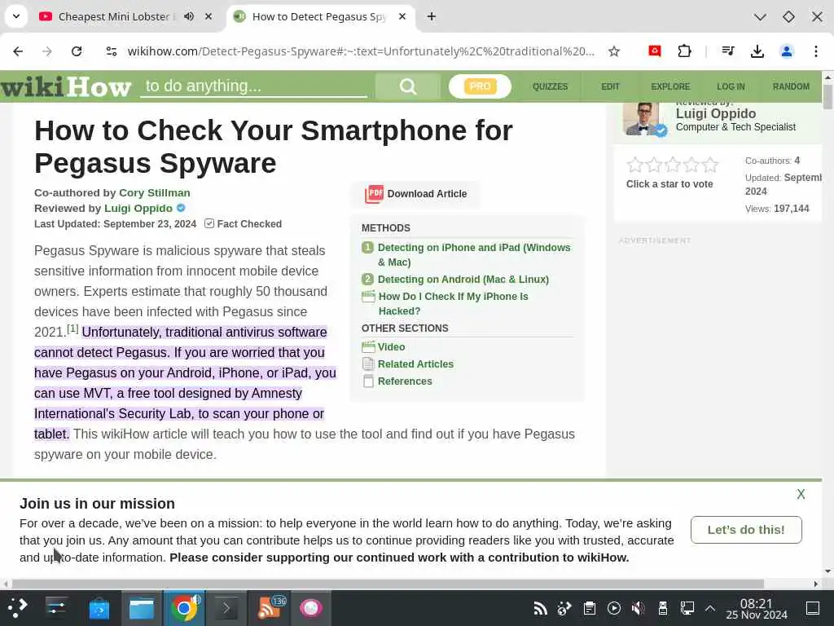The height and width of the screenshot is (626, 834).
Task: Toggle the muted volume tray icon
Action: 638,608
